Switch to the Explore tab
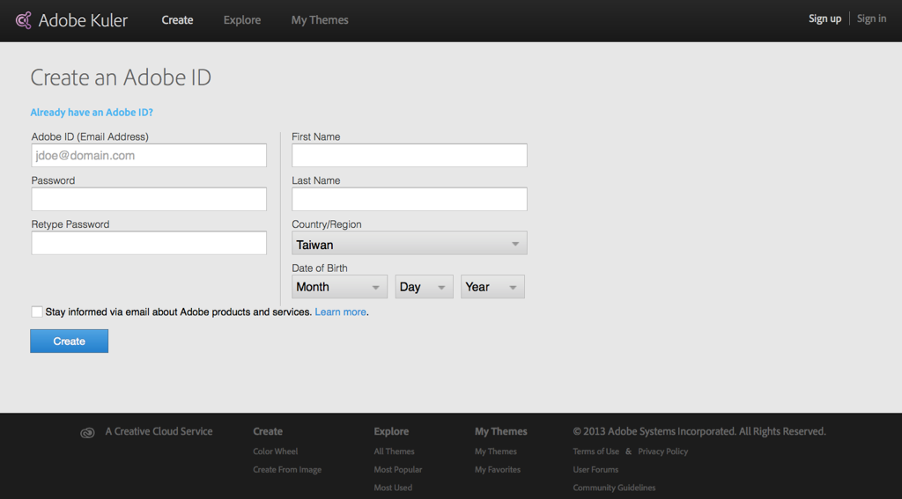This screenshot has height=499, width=902. 242,19
